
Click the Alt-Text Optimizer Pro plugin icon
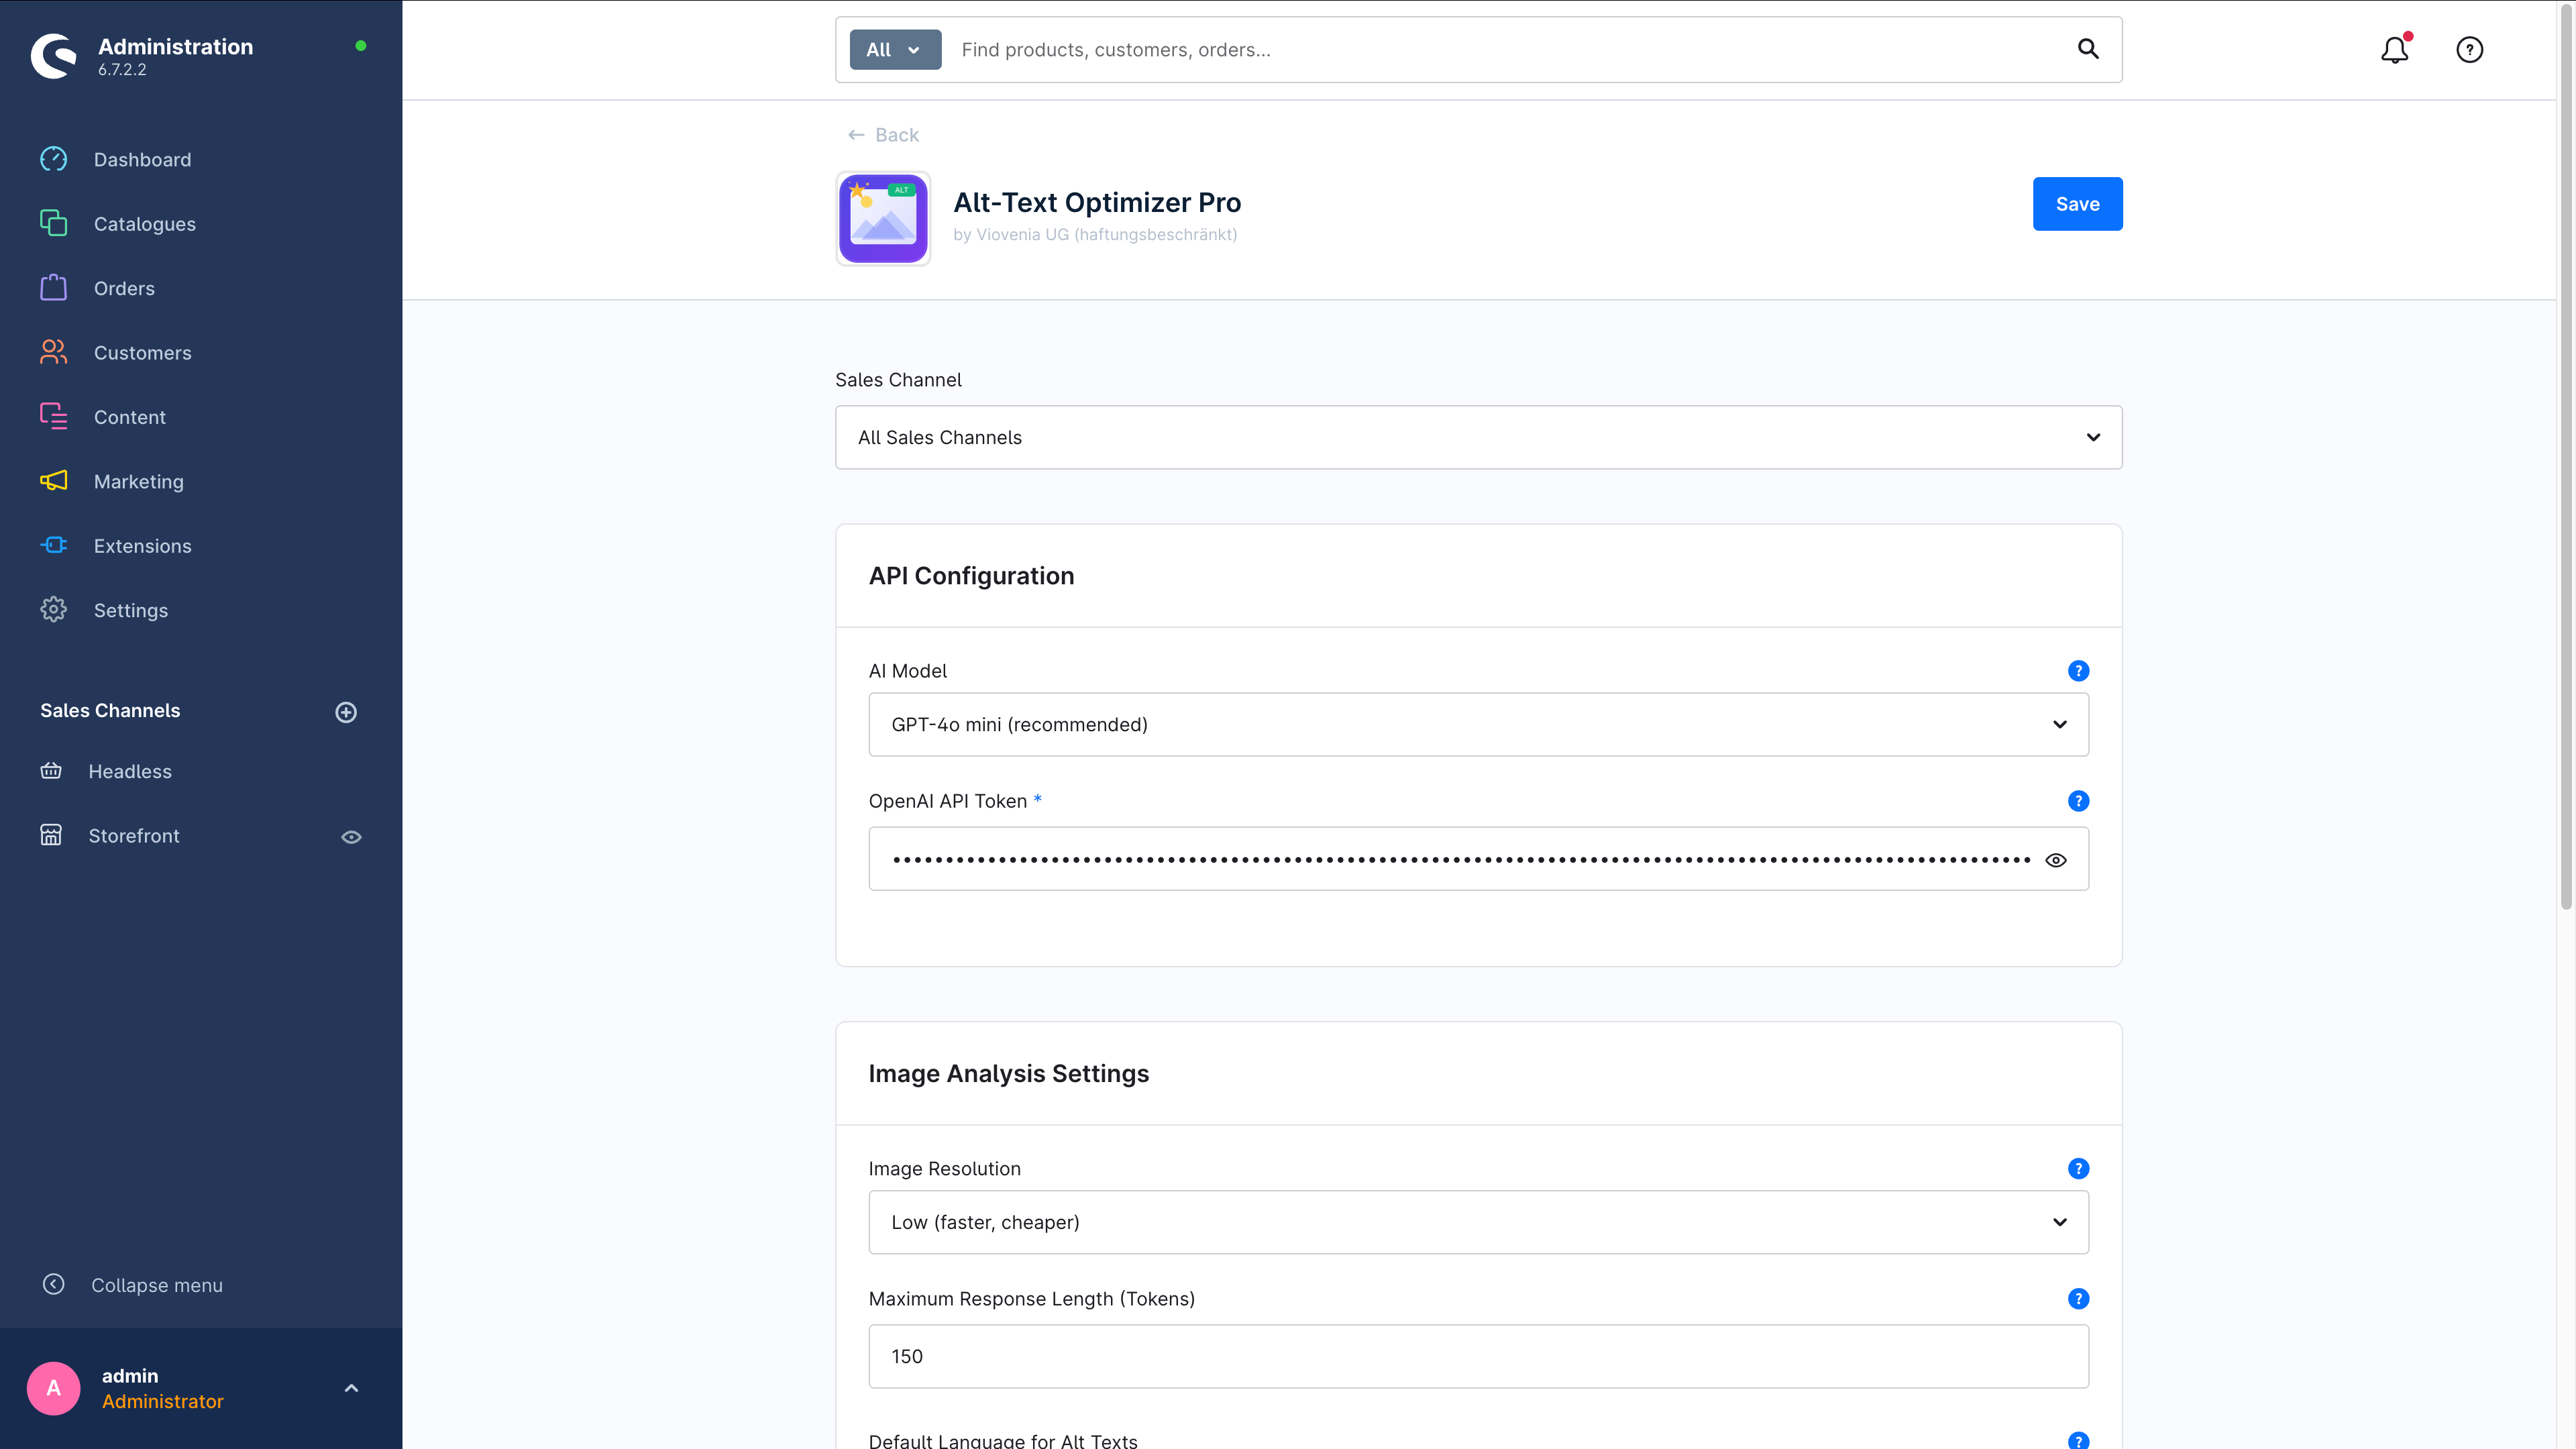pyautogui.click(x=883, y=218)
